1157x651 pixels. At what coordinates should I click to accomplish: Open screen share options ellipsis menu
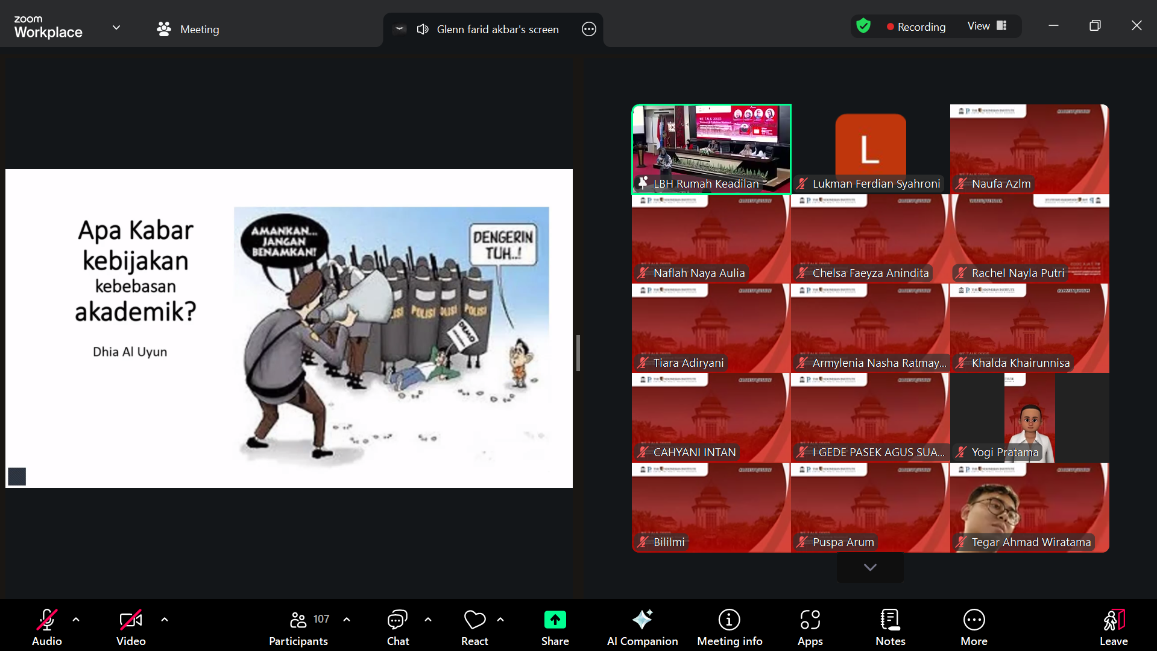pyautogui.click(x=588, y=29)
